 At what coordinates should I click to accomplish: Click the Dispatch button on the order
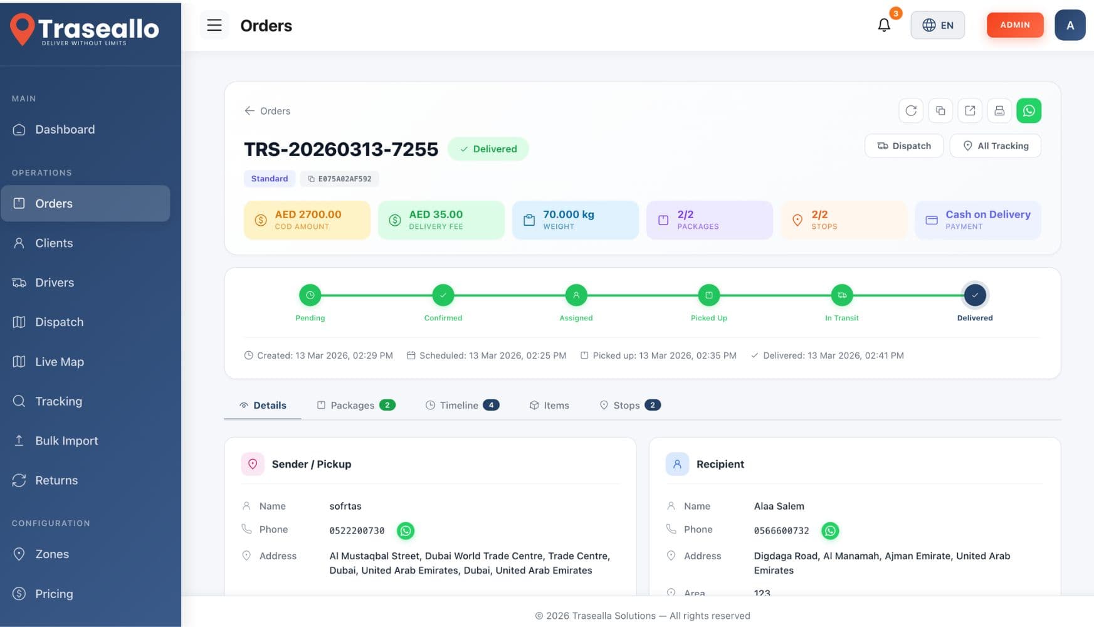tap(903, 146)
